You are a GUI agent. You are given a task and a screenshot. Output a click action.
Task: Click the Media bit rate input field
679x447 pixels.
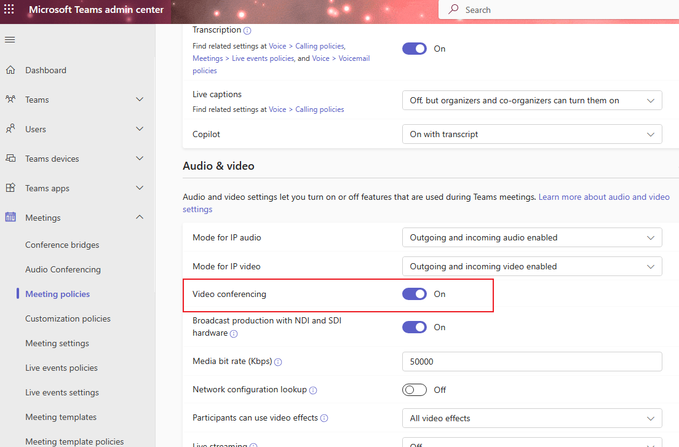[x=531, y=362]
